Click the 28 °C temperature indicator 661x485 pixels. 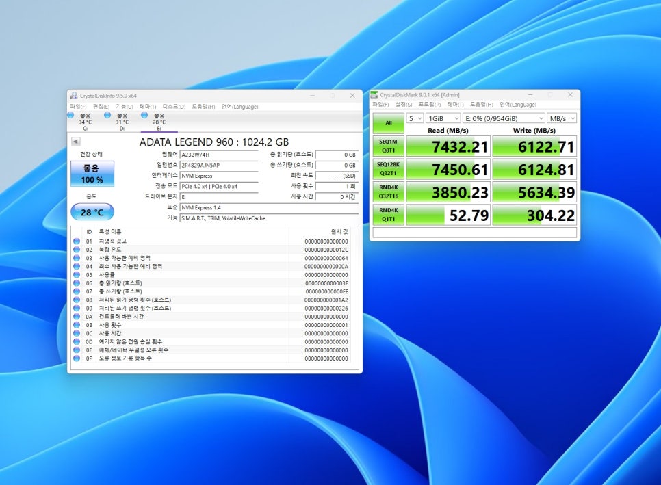pyautogui.click(x=92, y=212)
